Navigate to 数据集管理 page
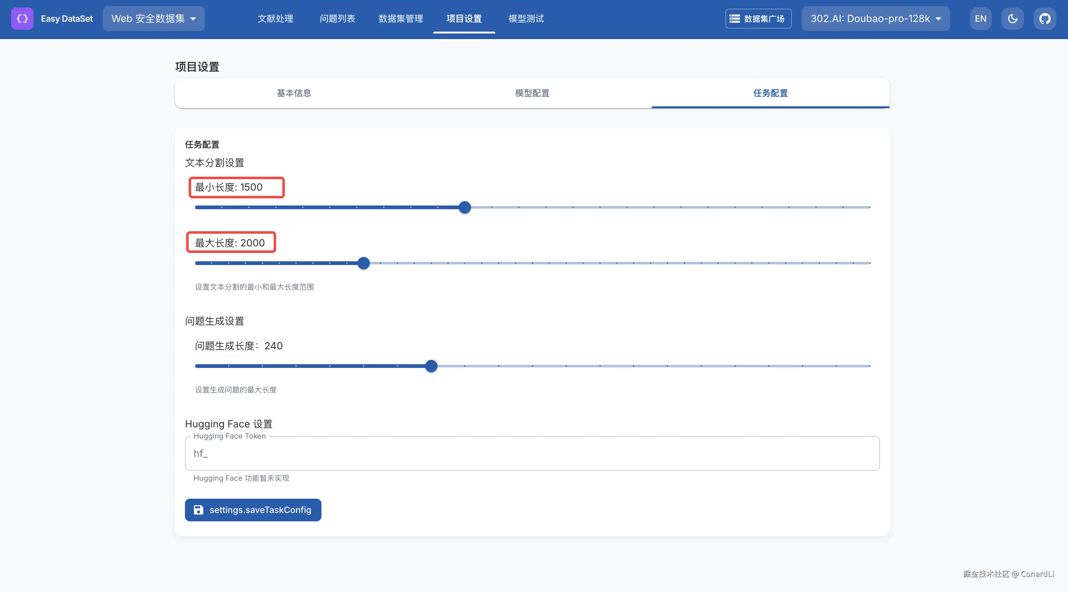The image size is (1068, 592). click(401, 19)
